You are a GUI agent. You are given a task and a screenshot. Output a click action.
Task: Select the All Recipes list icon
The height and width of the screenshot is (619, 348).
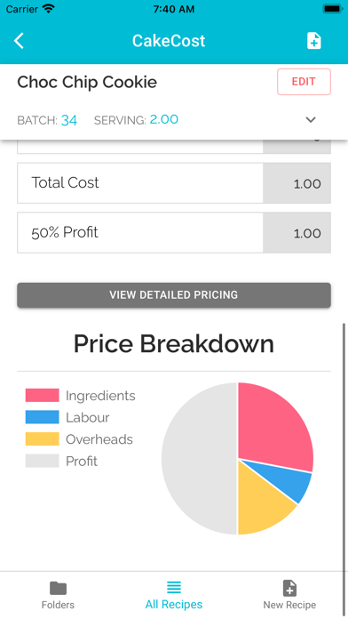(174, 587)
